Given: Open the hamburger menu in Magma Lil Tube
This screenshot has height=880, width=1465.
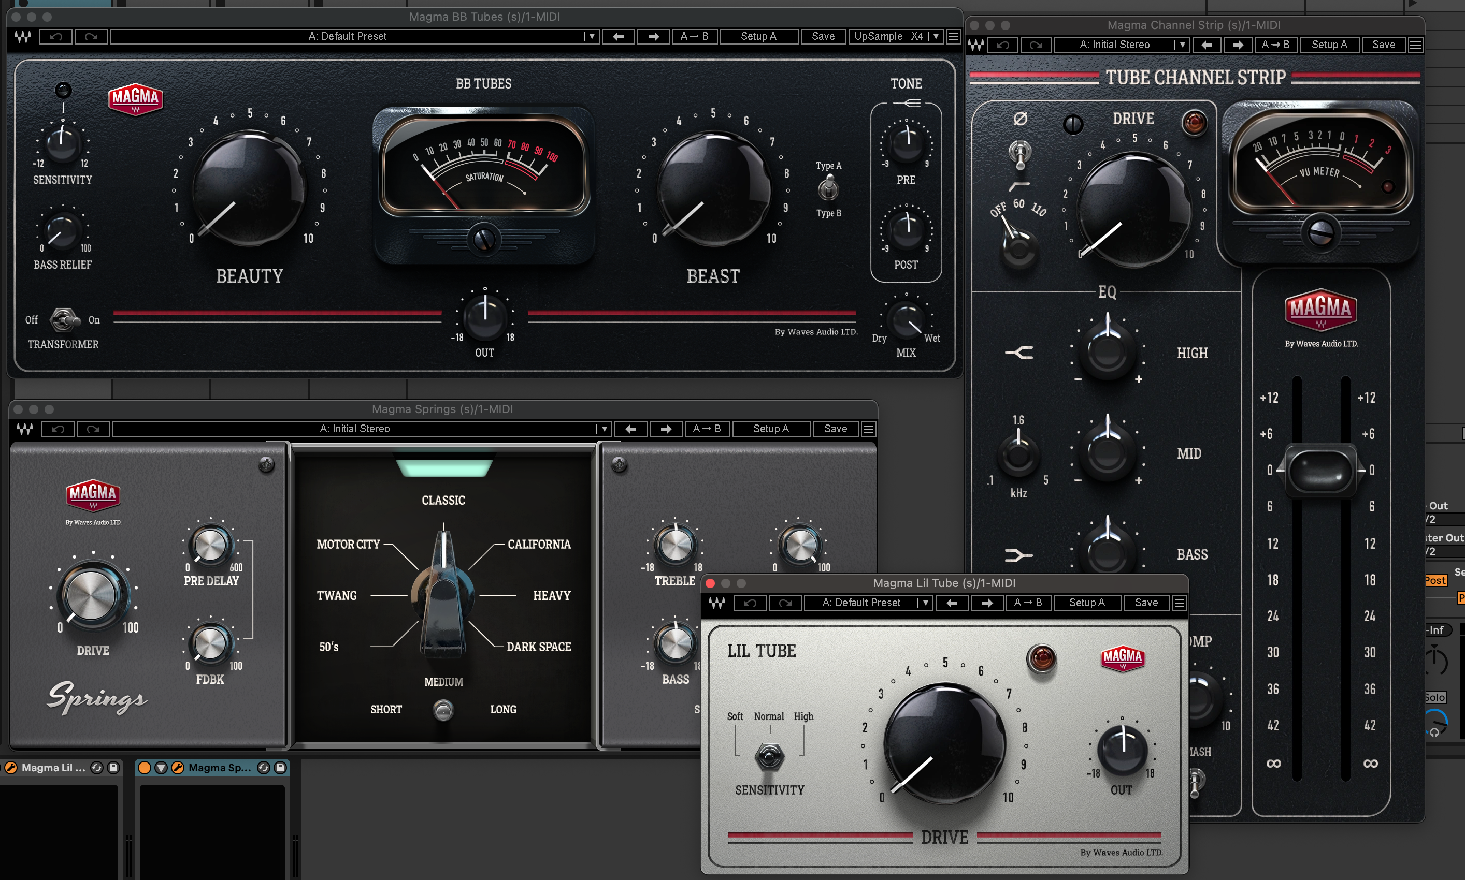Looking at the screenshot, I should 1180,603.
